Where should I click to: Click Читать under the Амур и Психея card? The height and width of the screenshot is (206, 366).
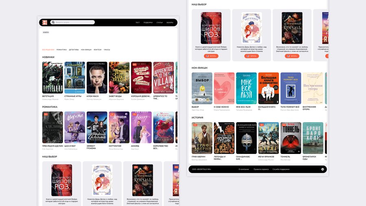(251, 56)
